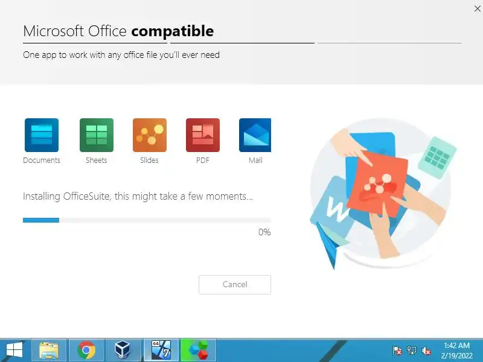Image resolution: width=483 pixels, height=362 pixels.
Task: Click the Documents app icon
Action: (x=42, y=135)
